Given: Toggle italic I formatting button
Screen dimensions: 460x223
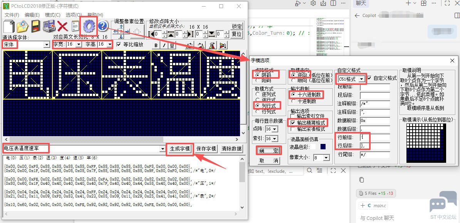Looking at the screenshot, I should pos(164,45).
